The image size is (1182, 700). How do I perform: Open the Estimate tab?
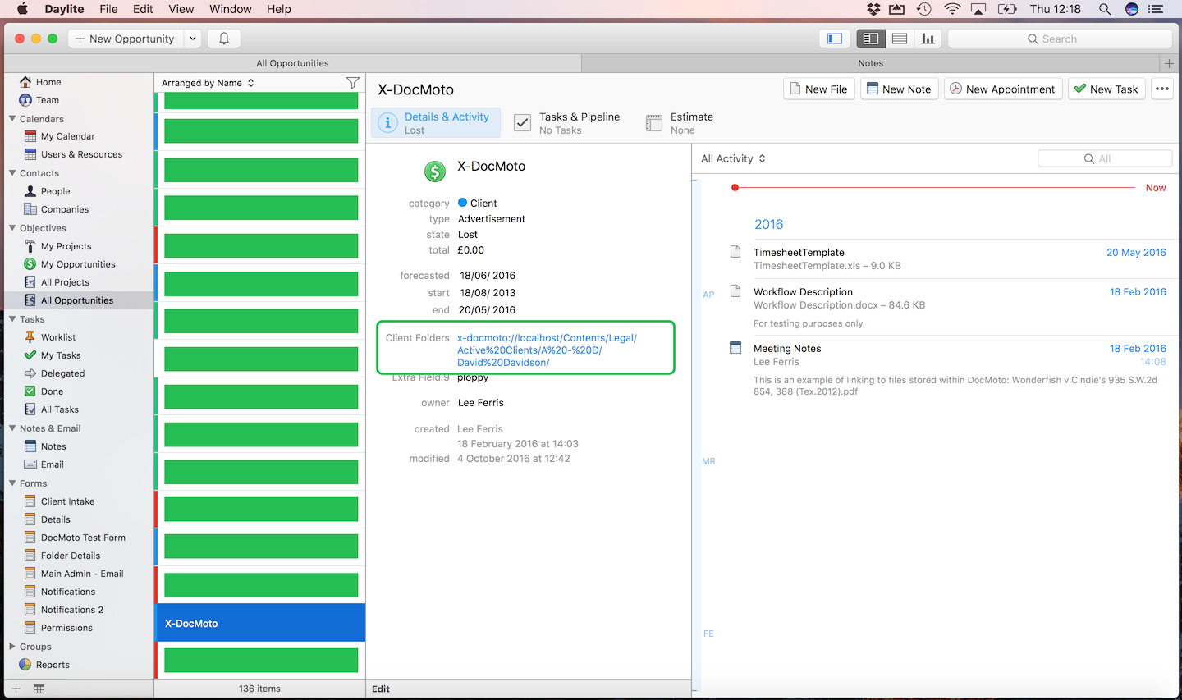[680, 123]
